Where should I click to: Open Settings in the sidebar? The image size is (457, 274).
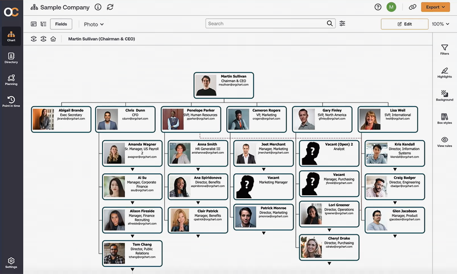(11, 263)
